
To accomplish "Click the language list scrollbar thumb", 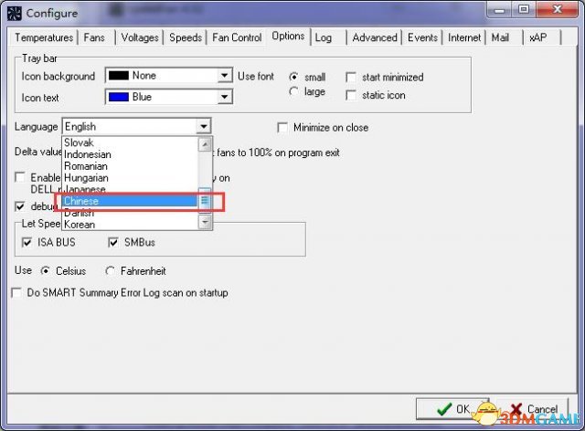I will point(205,201).
